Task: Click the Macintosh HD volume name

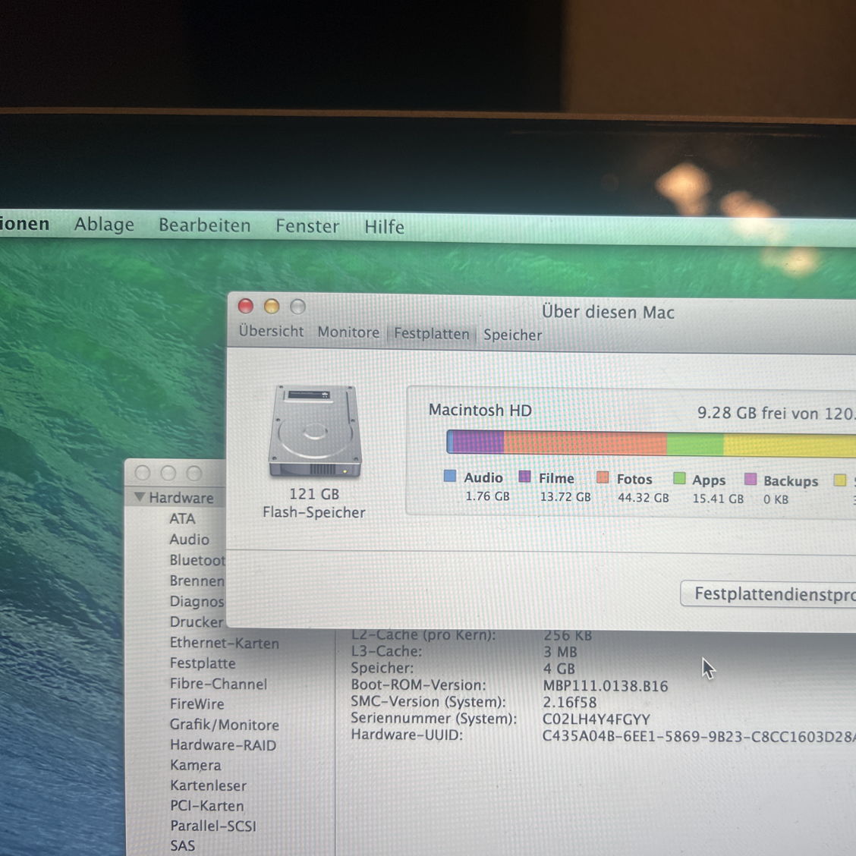Action: 480,410
